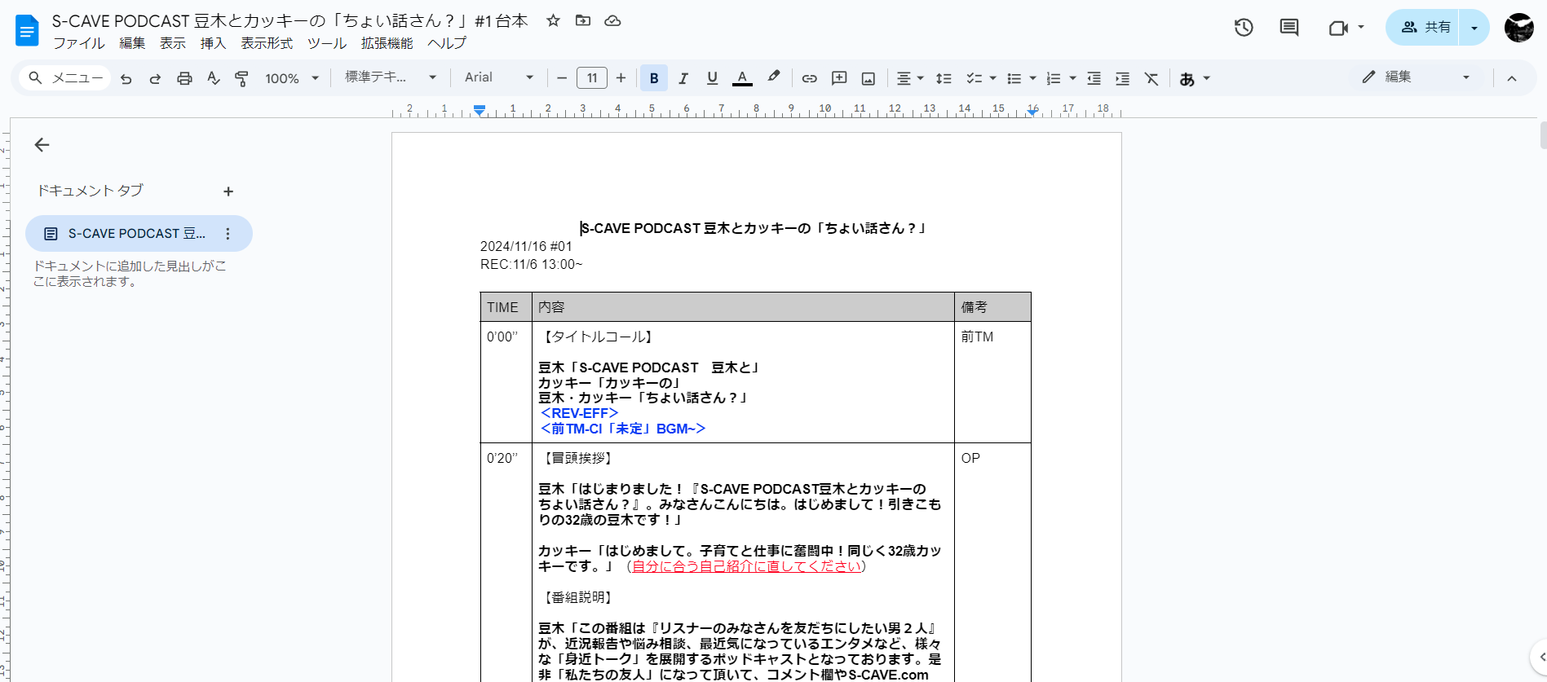Insert an image

[x=869, y=78]
